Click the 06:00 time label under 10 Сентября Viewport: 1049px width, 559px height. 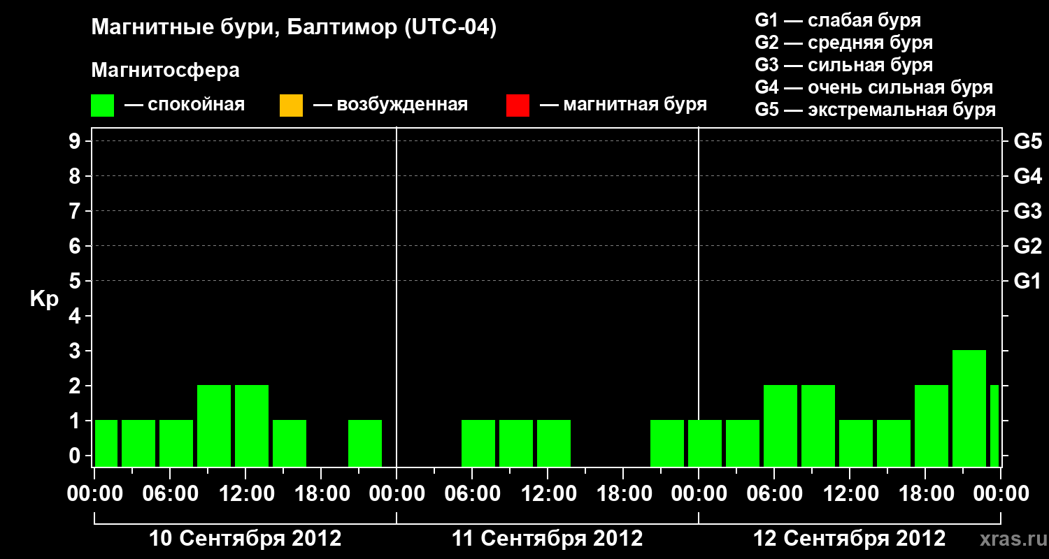[x=170, y=493]
